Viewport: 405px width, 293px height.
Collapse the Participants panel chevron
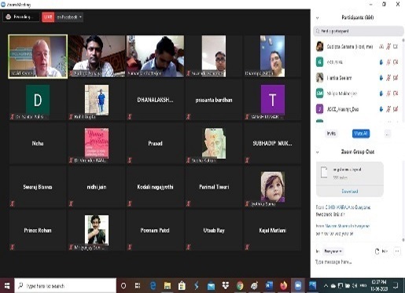(x=317, y=18)
